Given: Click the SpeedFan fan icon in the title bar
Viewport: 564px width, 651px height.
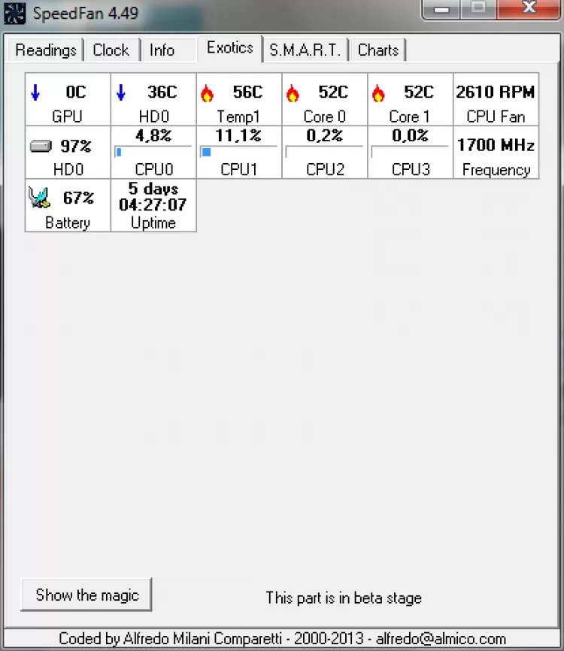Looking at the screenshot, I should pos(14,14).
